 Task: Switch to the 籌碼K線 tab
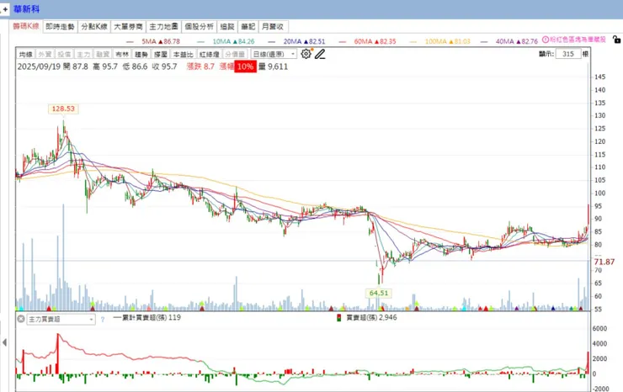pos(26,26)
